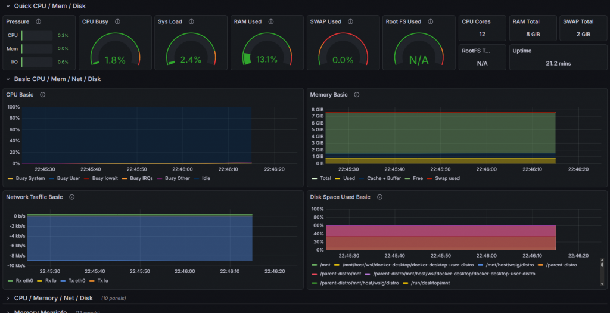Toggle the Idle series in CPU legend
Image resolution: width=610 pixels, height=313 pixels.
pos(206,178)
